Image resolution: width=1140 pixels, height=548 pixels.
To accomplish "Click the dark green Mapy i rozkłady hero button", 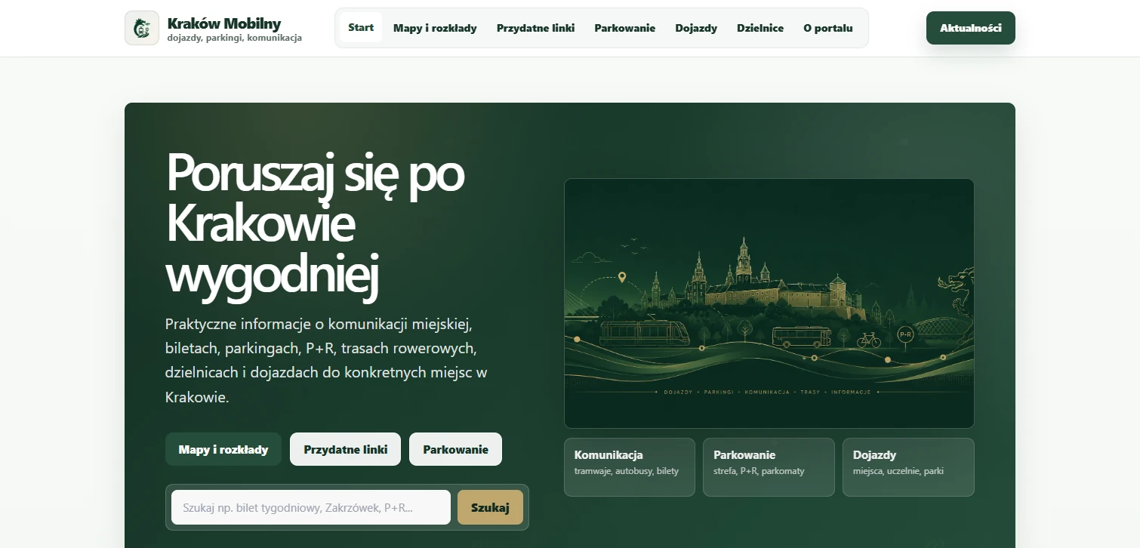I will tap(223, 449).
